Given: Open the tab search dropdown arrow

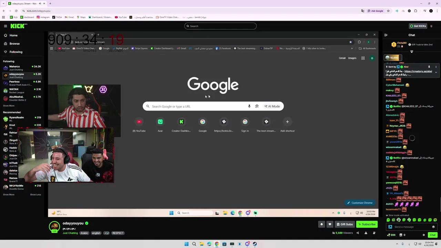Looking at the screenshot, I should click(x=4, y=3).
